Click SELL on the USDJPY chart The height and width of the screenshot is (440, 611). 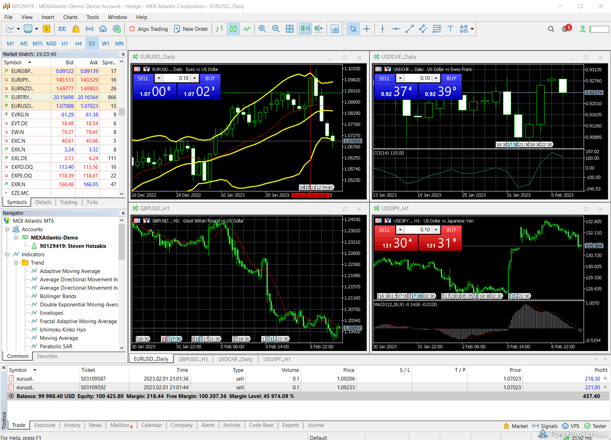click(x=384, y=230)
